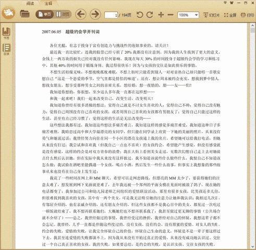This screenshot has height=250, width=256.
Task: Go to the previous page arrow
Action: coord(81,14)
